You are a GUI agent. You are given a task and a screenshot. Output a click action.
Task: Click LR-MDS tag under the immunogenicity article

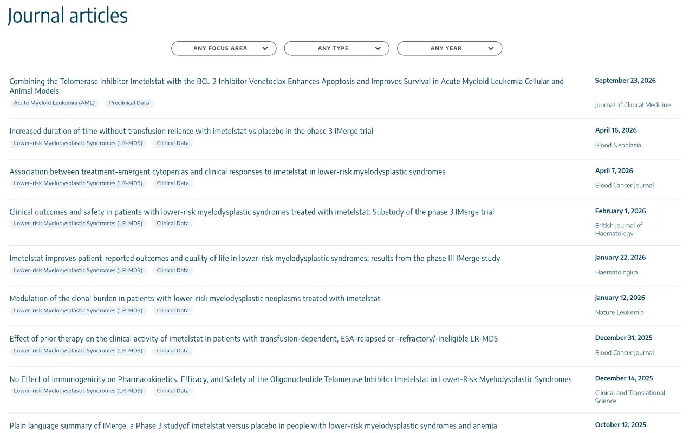click(78, 391)
